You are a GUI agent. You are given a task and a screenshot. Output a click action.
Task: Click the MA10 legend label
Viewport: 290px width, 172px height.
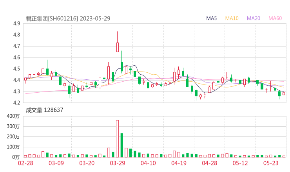click(232, 18)
